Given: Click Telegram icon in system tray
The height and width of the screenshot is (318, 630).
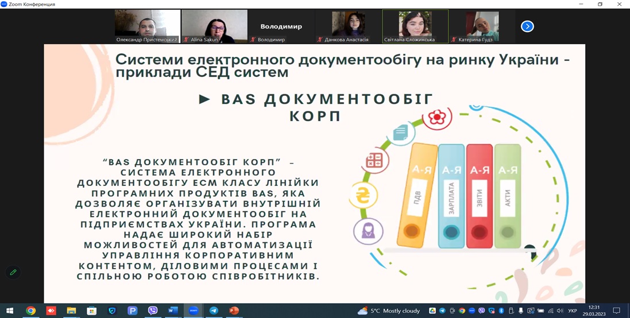Looking at the screenshot, I should [442, 311].
